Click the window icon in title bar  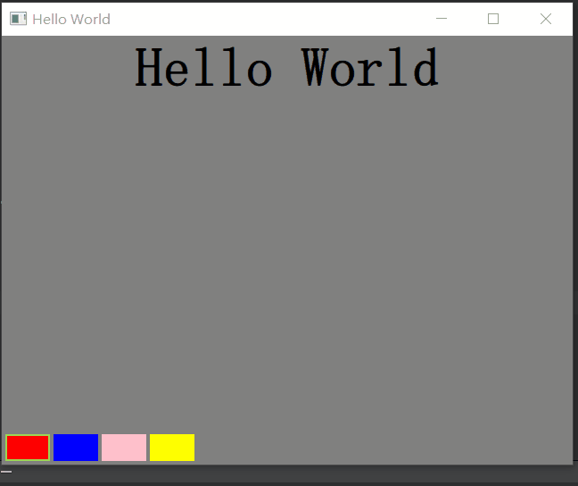(x=18, y=19)
